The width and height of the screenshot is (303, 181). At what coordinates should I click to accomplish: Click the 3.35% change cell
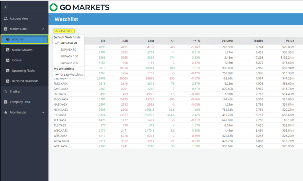tap(196, 58)
